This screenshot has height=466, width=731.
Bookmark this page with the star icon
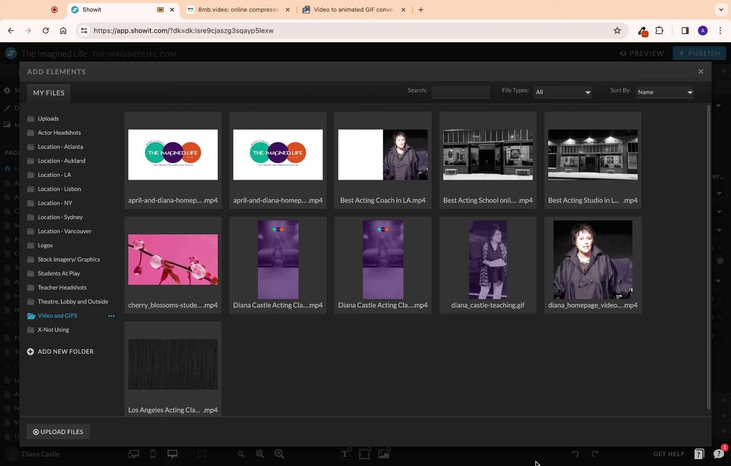[617, 31]
